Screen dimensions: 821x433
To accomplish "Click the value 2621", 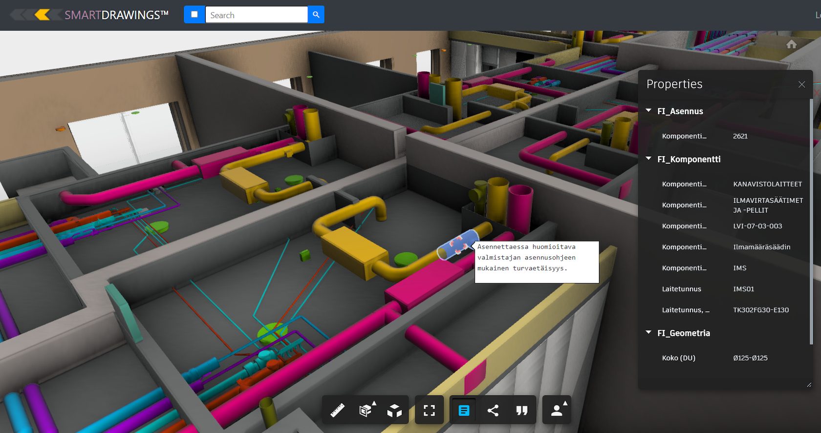I will click(740, 136).
